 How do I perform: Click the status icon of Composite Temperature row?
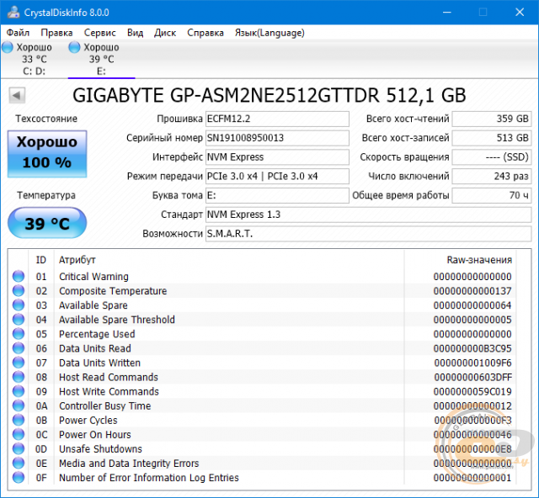19,290
